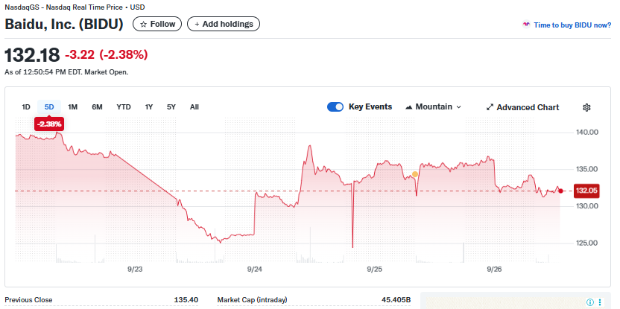Click the -3.22 (-2.38%) change text
Image resolution: width=620 pixels, height=309 pixels.
pyautogui.click(x=107, y=55)
